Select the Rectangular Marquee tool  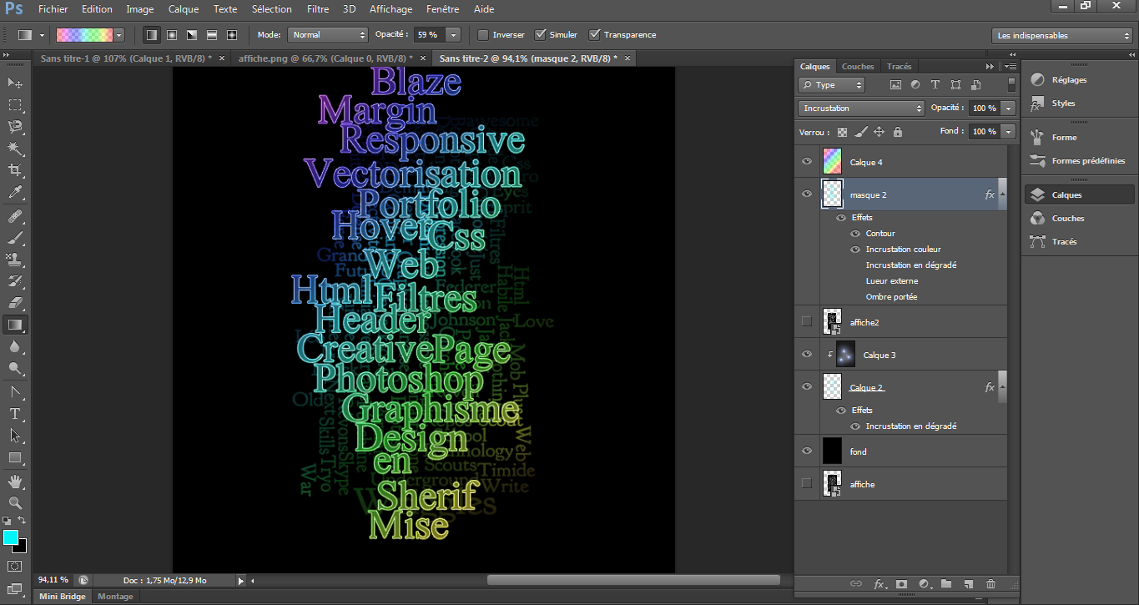point(15,105)
